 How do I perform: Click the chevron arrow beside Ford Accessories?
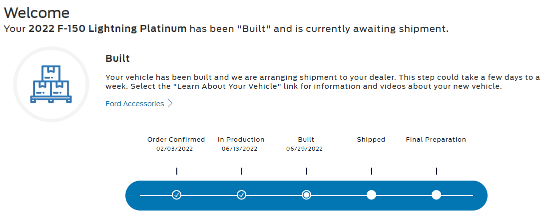click(x=170, y=104)
